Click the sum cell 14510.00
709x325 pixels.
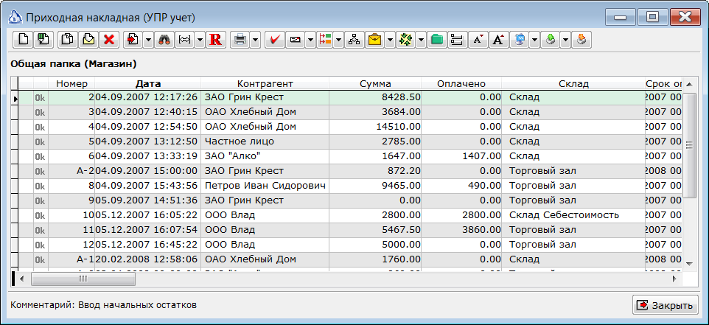tap(375, 127)
